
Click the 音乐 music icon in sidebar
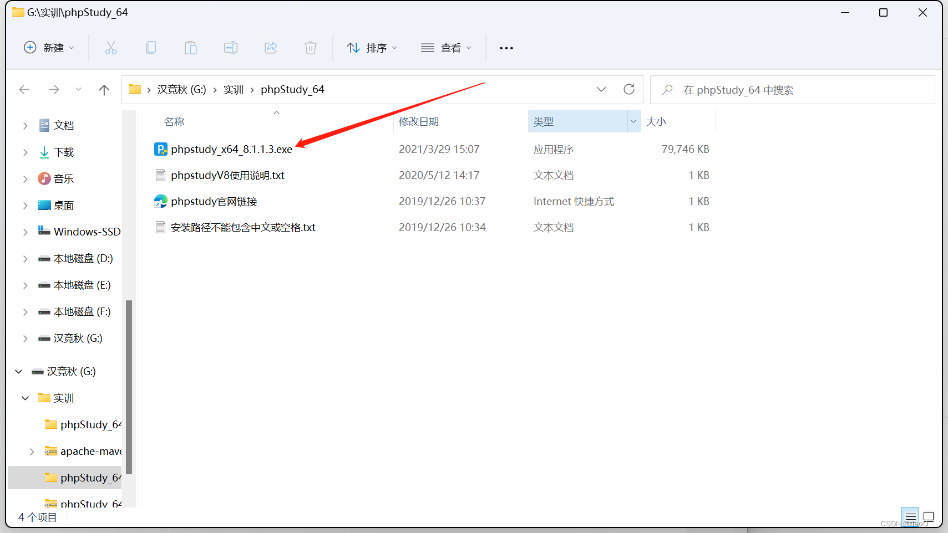(x=44, y=178)
